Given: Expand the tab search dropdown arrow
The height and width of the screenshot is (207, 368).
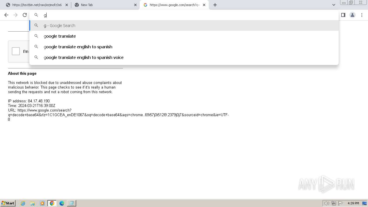Looking at the screenshot, I should (x=333, y=5).
